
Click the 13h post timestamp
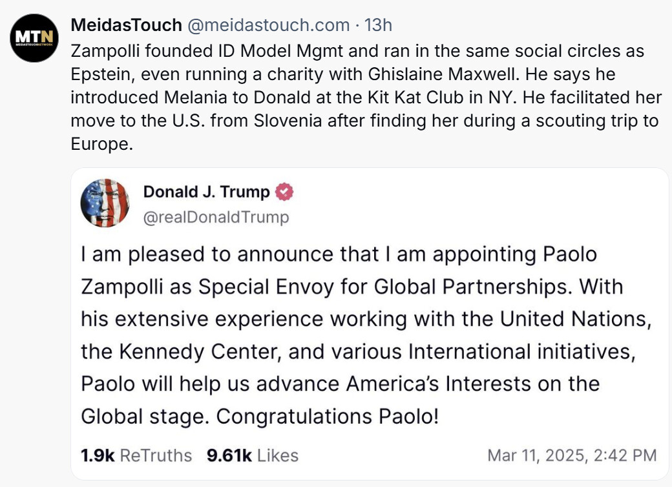(379, 25)
